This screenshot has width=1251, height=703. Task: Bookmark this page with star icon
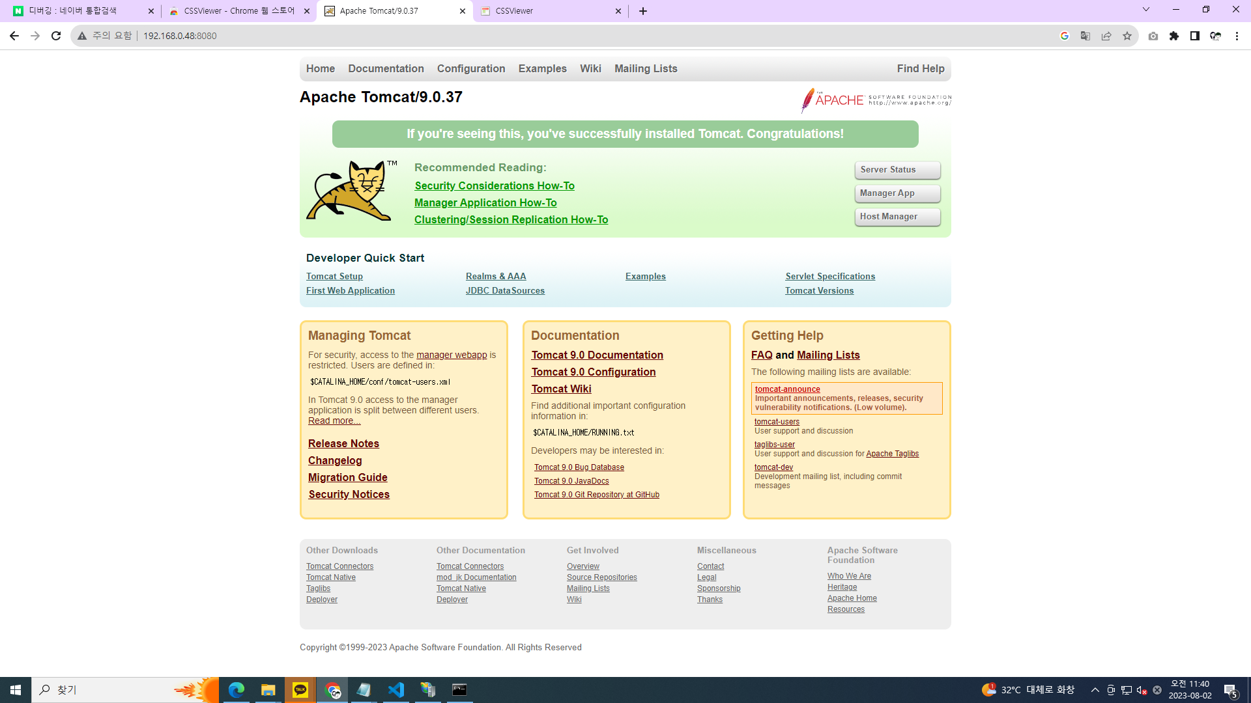point(1127,36)
